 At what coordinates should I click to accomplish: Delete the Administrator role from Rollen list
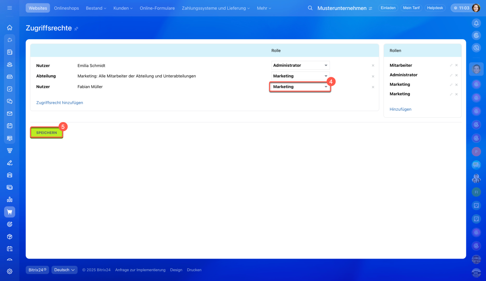(456, 75)
